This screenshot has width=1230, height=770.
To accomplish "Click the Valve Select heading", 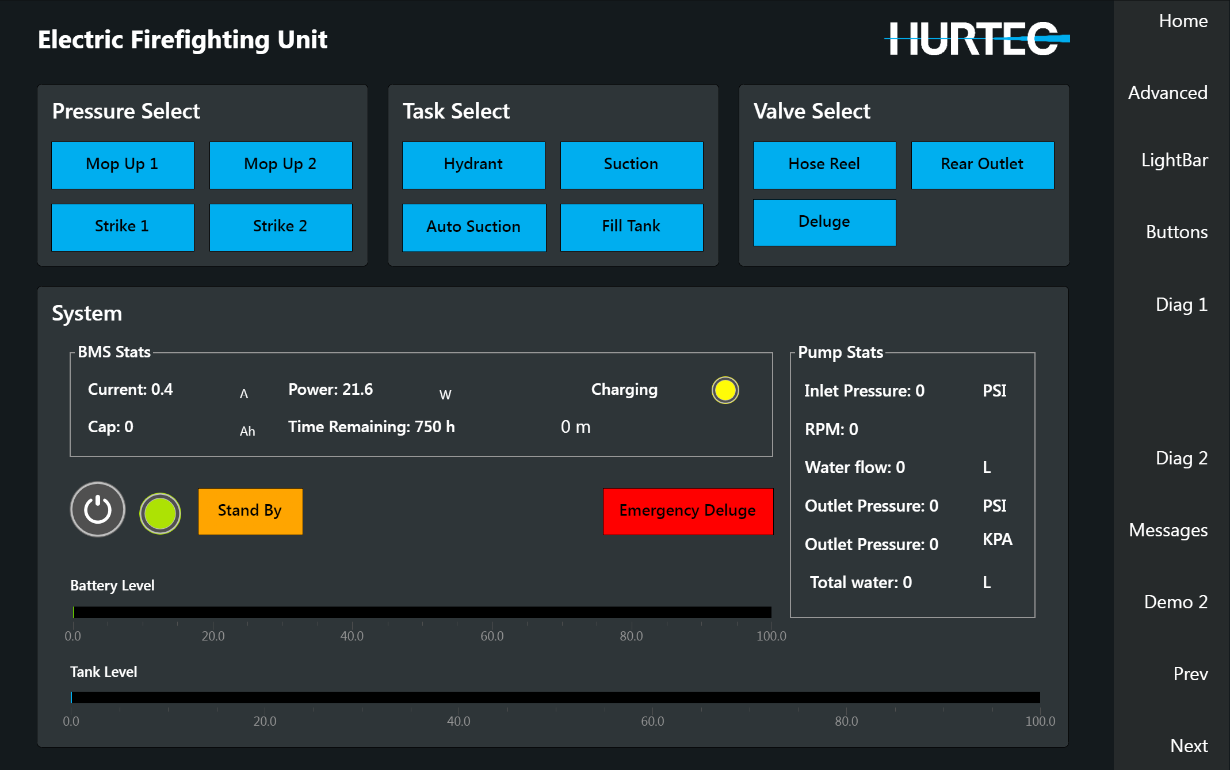I will (x=812, y=111).
